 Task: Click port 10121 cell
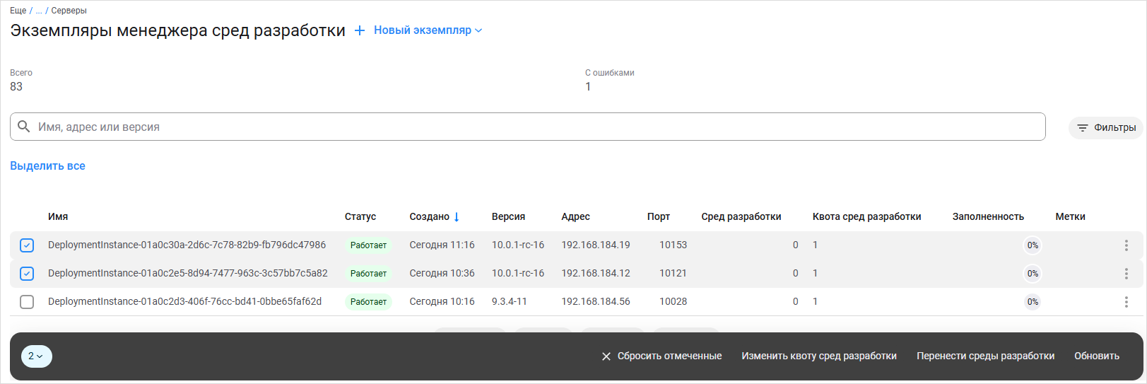(x=673, y=273)
